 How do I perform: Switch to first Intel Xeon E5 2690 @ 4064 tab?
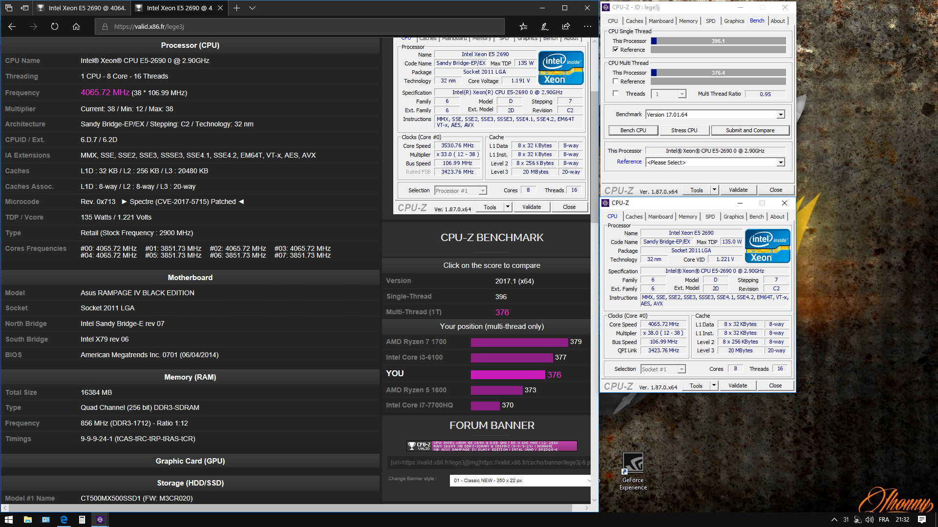click(82, 8)
